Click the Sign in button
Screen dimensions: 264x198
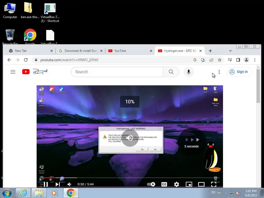[239, 72]
